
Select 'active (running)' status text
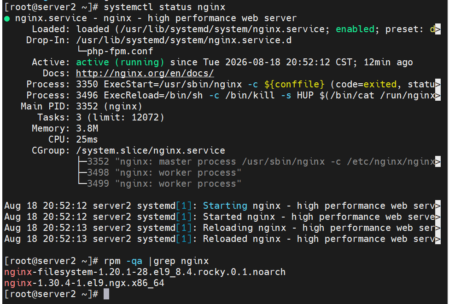pos(120,63)
